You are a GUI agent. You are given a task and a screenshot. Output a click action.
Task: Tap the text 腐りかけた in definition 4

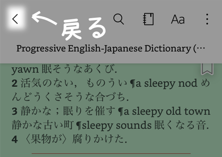coord(98,139)
